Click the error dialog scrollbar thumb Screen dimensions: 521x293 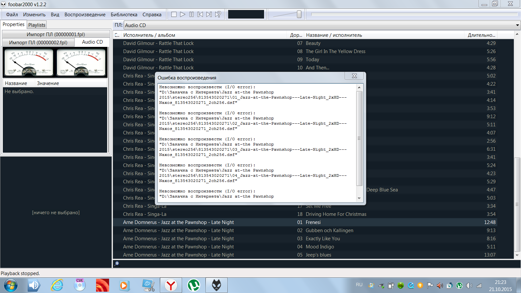[x=359, y=138]
